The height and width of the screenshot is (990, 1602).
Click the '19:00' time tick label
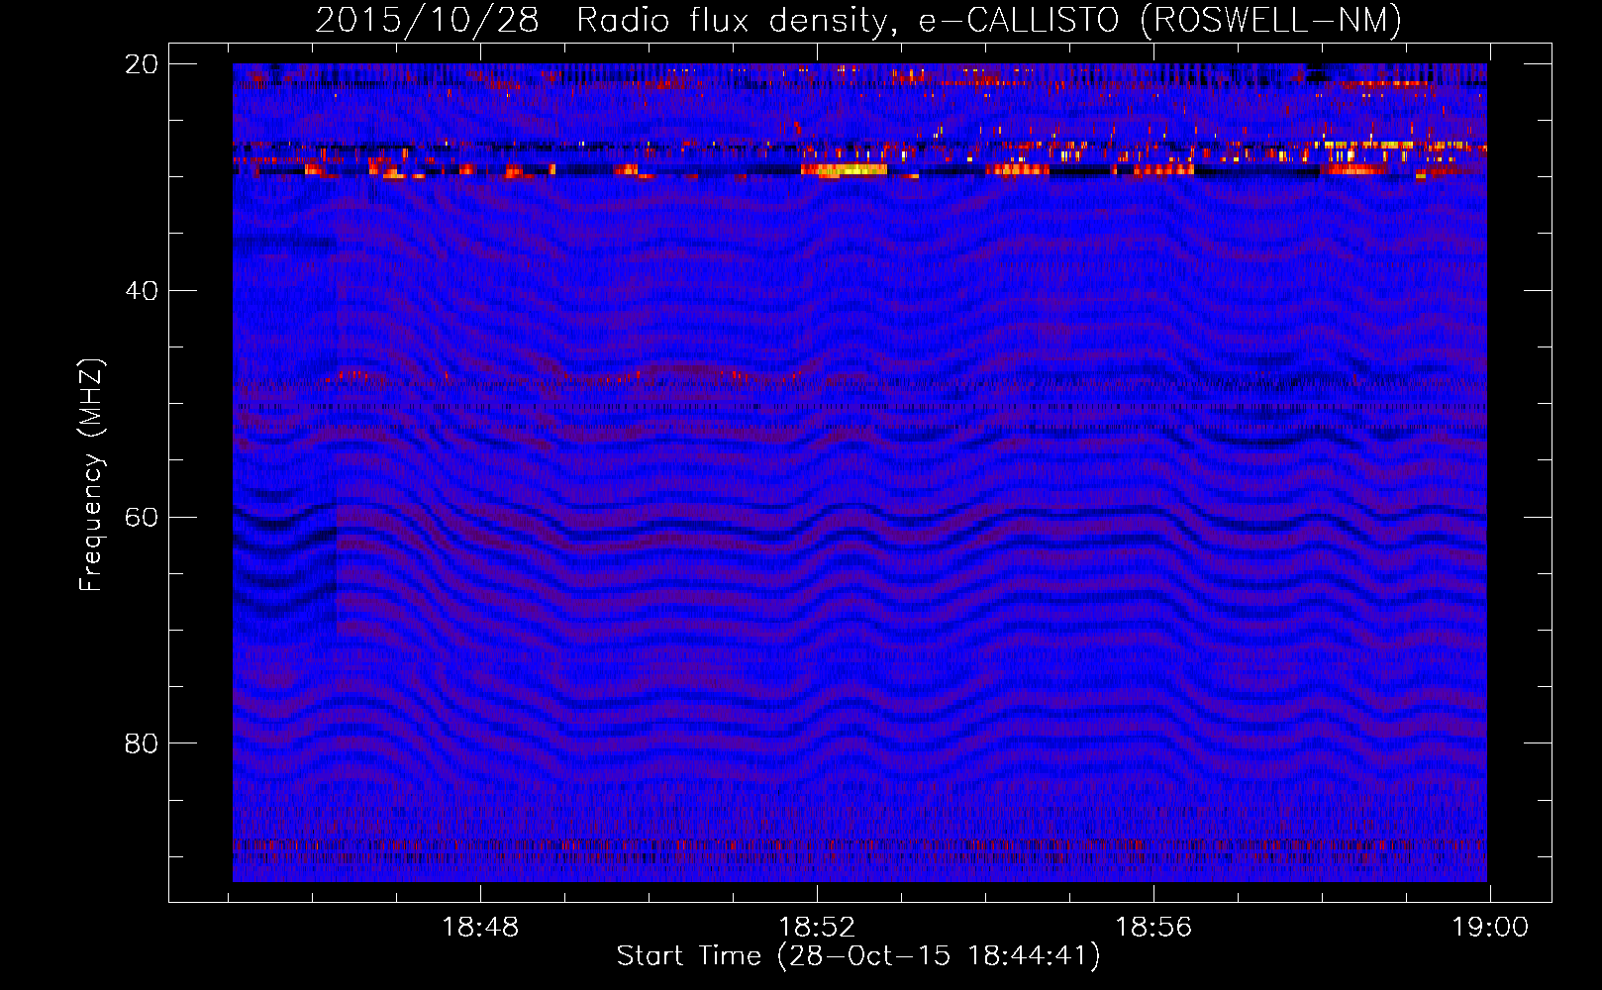[1490, 928]
